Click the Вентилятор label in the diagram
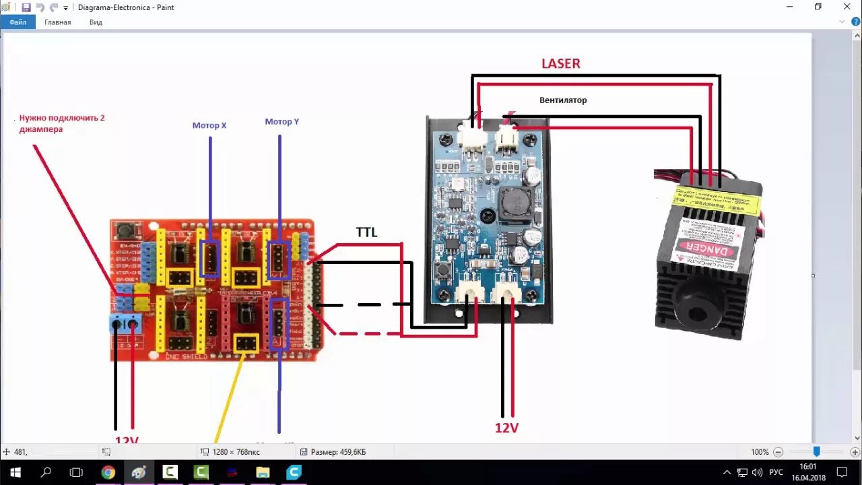This screenshot has width=862, height=485. click(x=563, y=100)
